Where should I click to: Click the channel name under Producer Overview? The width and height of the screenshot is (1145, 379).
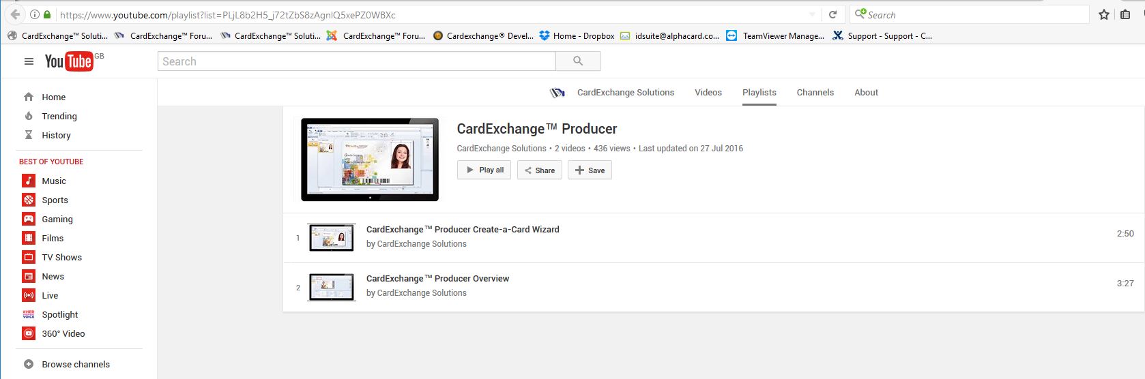point(422,292)
